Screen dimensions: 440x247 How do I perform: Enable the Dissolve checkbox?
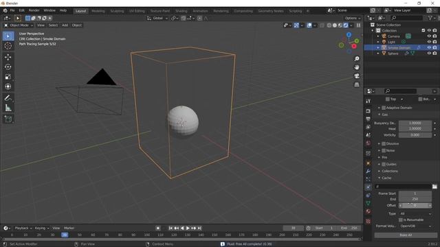pyautogui.click(x=384, y=143)
